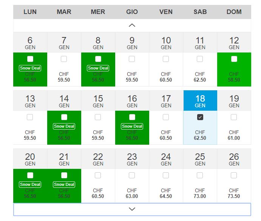Uncheck the selected 18 GEN checkbox
The width and height of the screenshot is (261, 221).
point(200,117)
